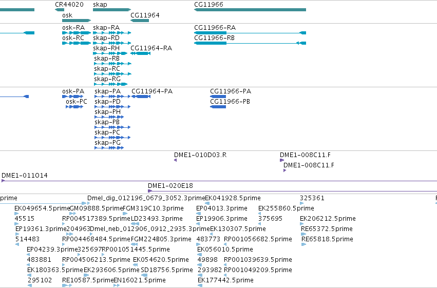Select the CG11966-PB protein label
Image resolution: width=437 pixels, height=288 pixels.
pos(230,102)
